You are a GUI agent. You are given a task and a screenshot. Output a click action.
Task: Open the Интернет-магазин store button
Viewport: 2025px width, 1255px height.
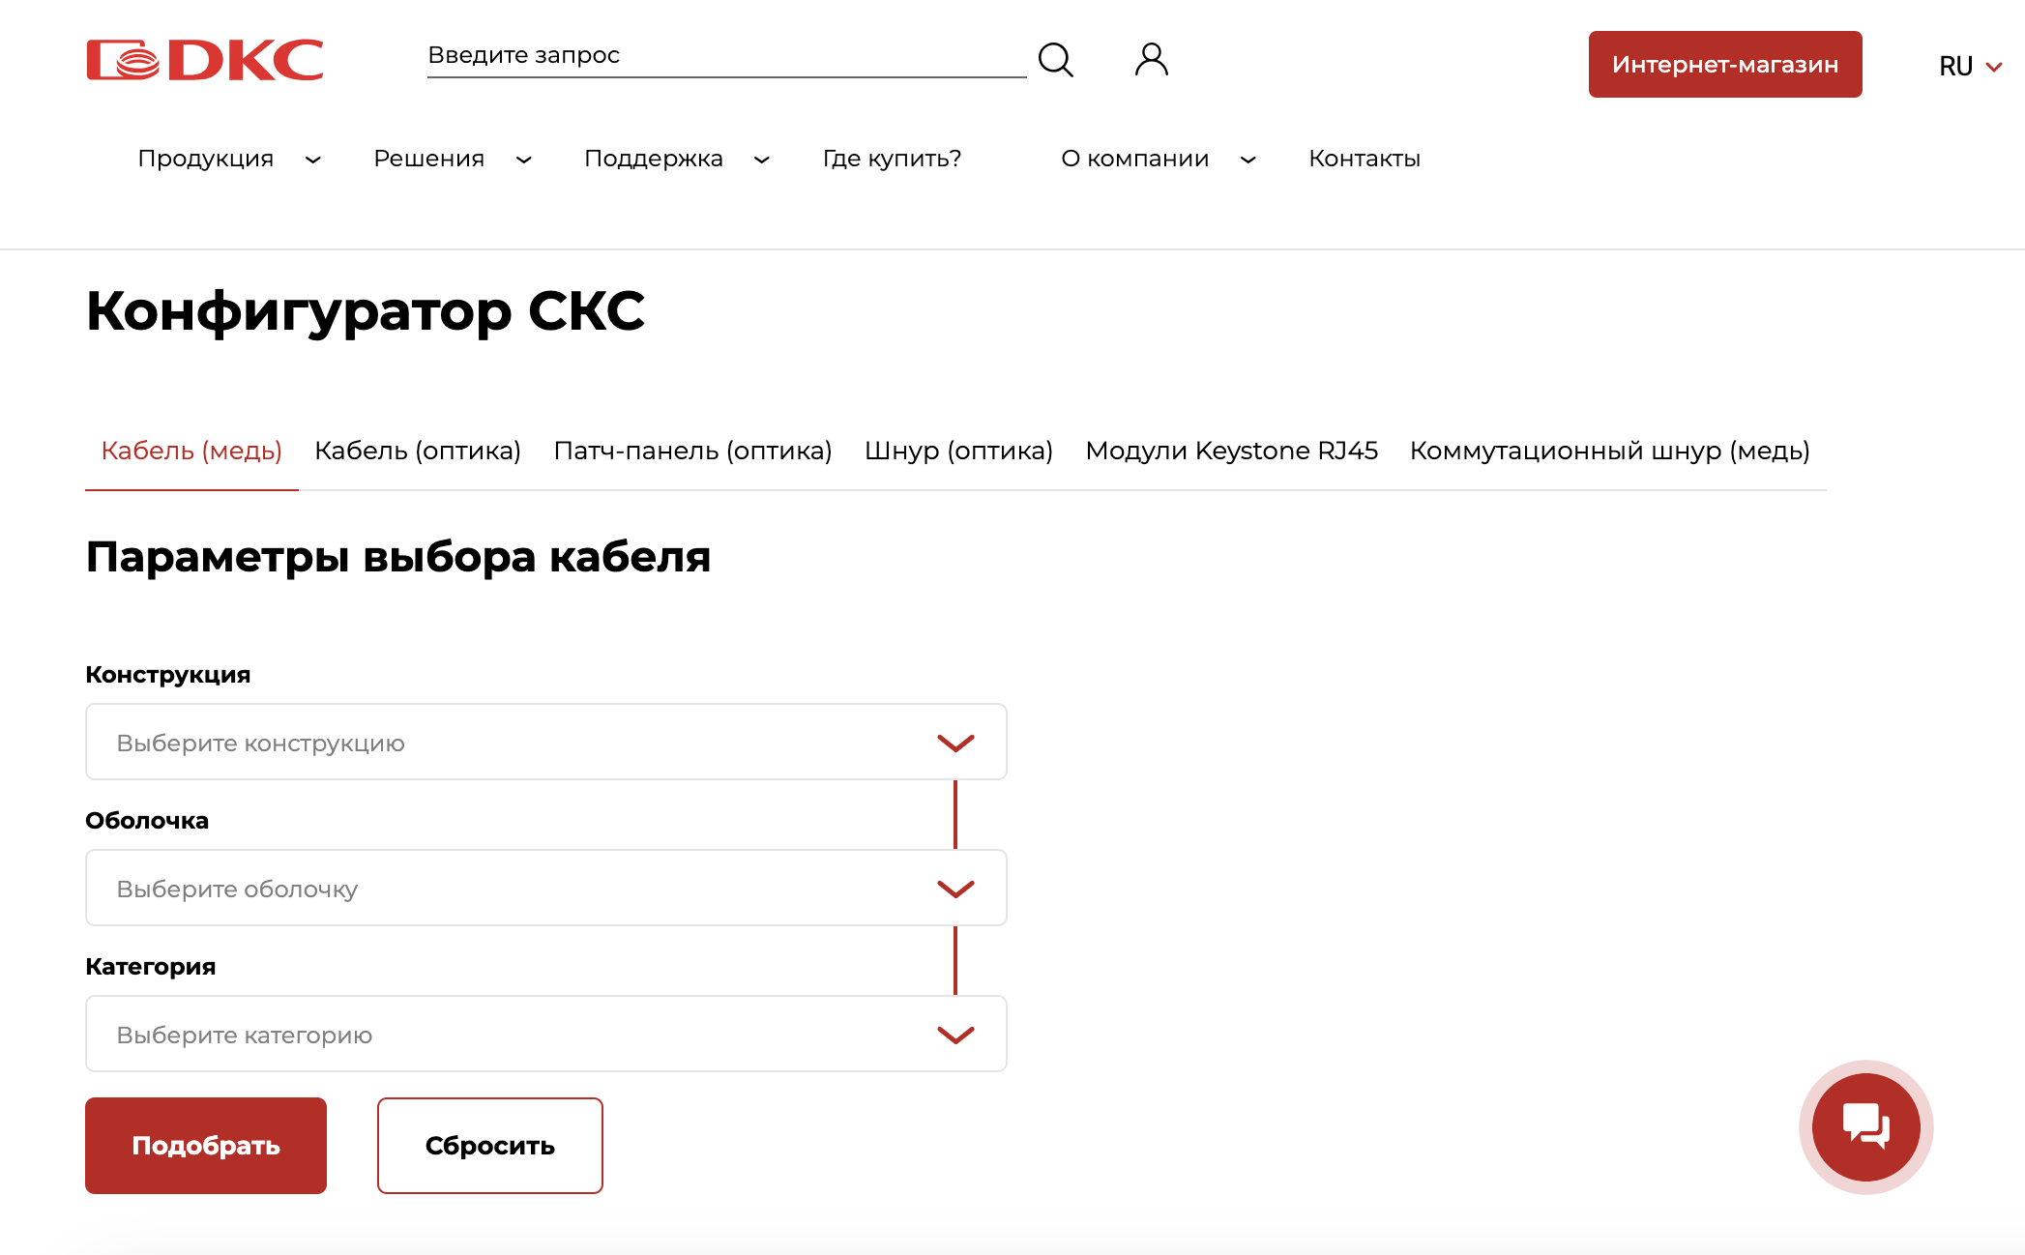tap(1724, 65)
